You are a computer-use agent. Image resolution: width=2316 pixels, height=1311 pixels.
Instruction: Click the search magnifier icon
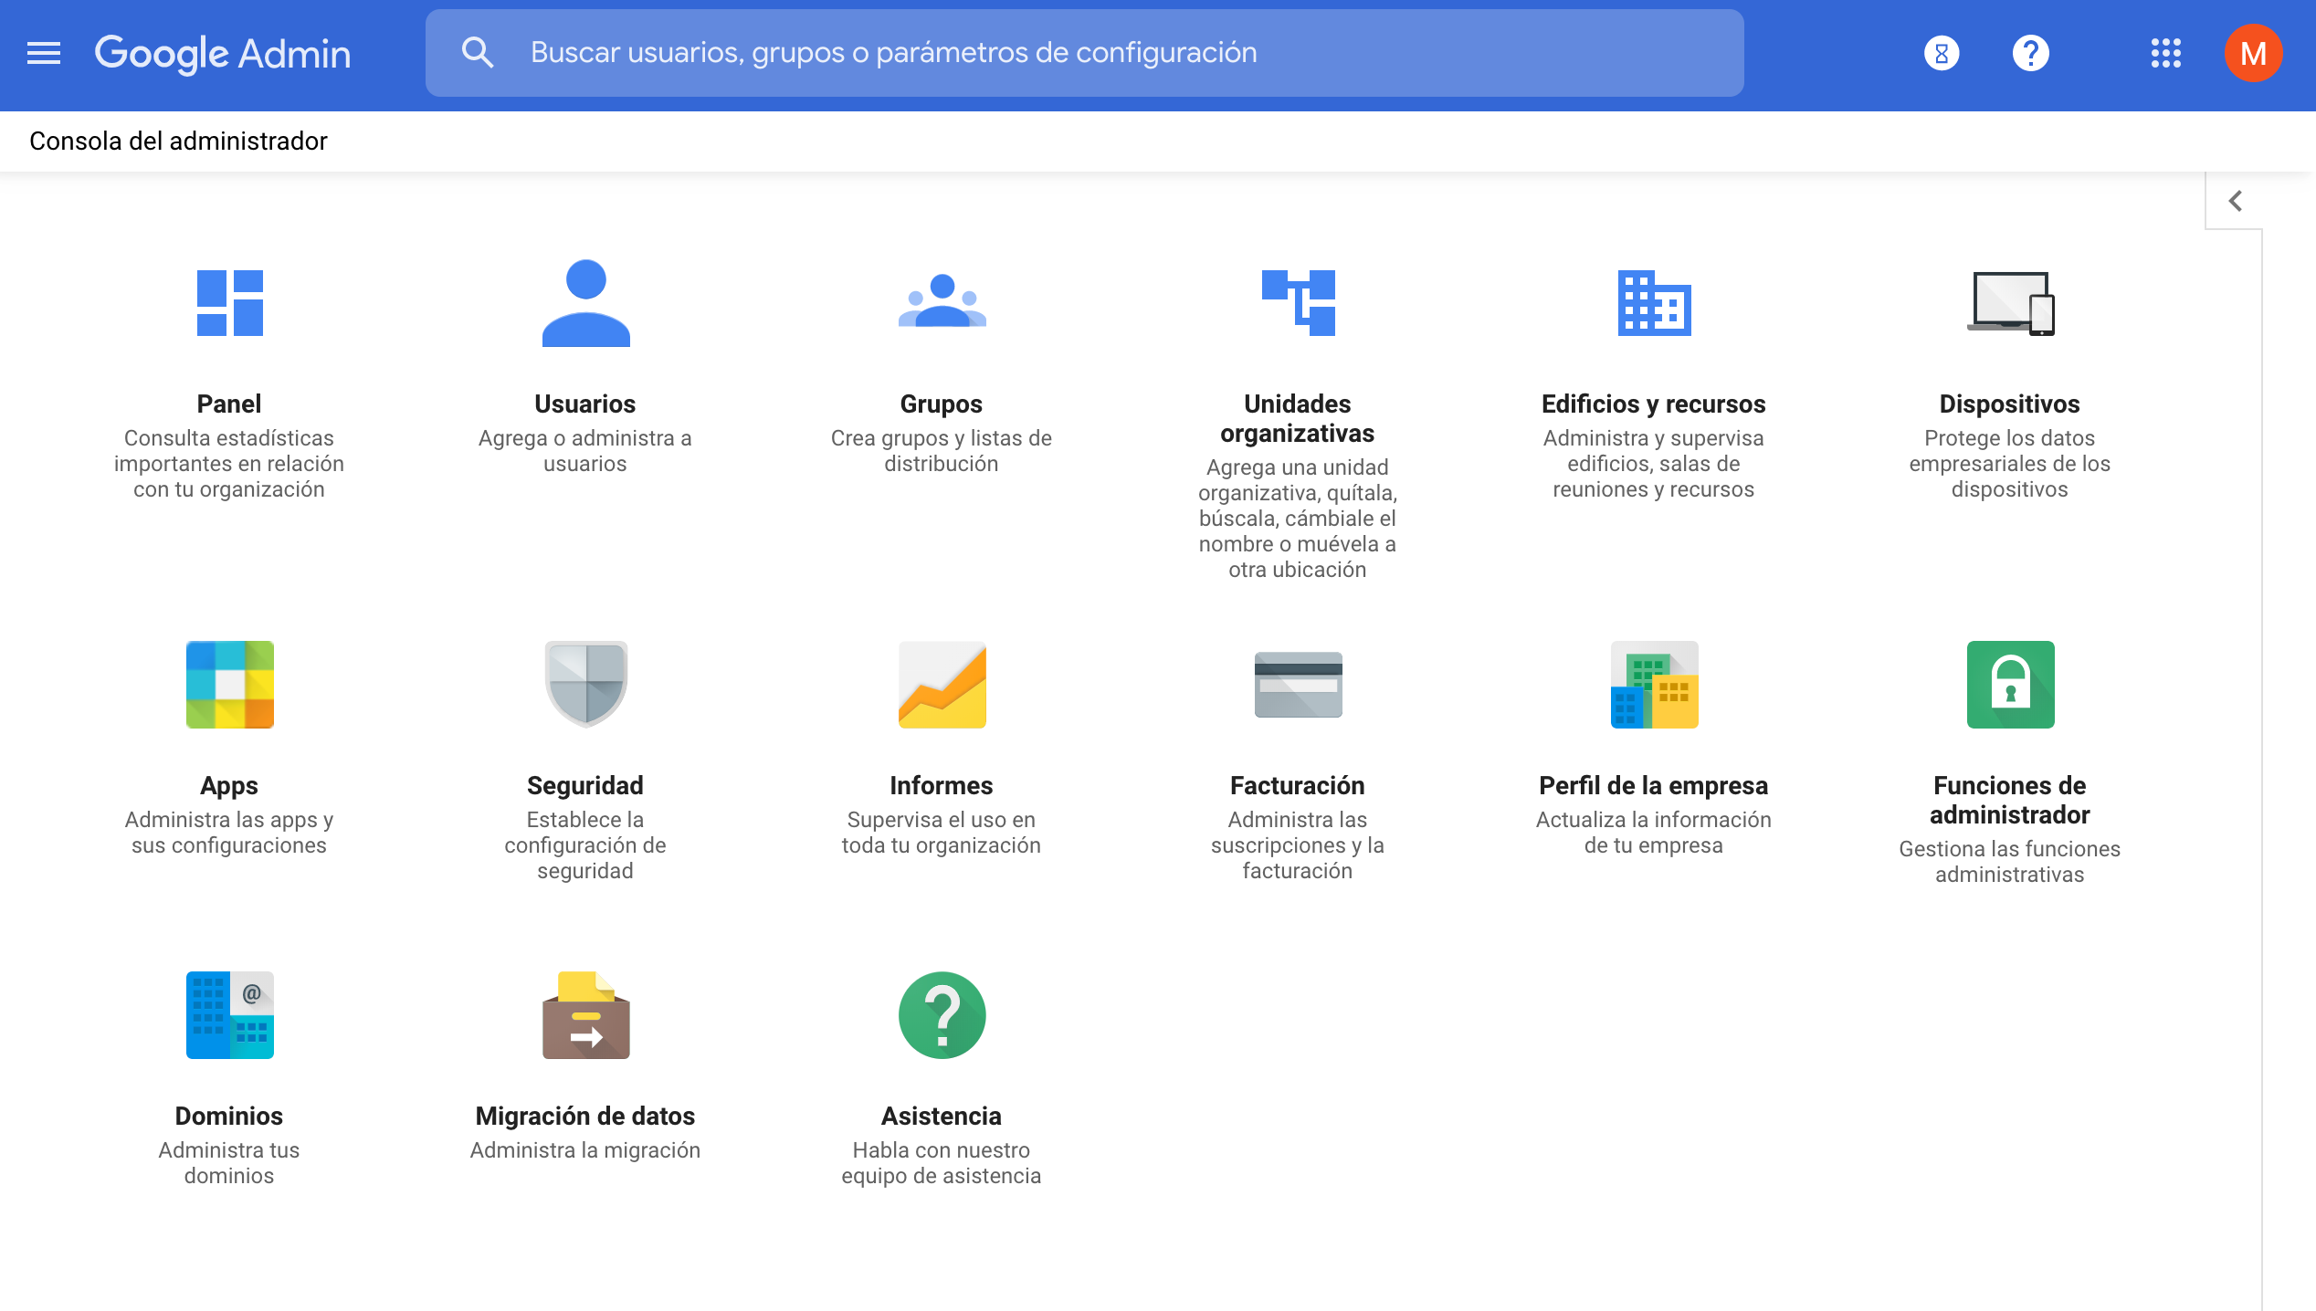tap(477, 53)
